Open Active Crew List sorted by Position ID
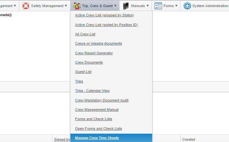The height and width of the screenshot is (142, 229). (107, 25)
